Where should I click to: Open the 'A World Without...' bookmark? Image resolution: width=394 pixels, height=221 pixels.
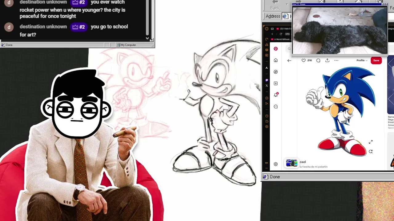point(280,39)
